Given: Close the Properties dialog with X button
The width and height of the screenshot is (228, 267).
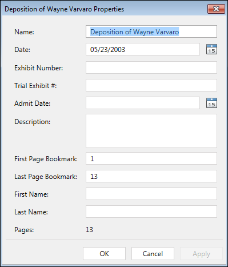Looking at the screenshot, I should point(216,9).
